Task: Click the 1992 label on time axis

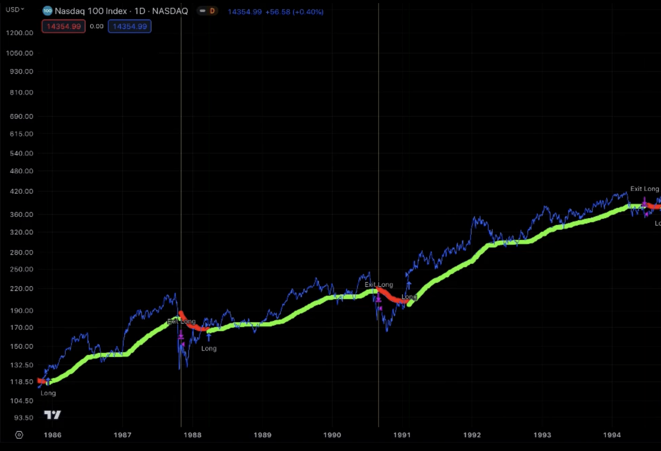Action: [x=472, y=435]
